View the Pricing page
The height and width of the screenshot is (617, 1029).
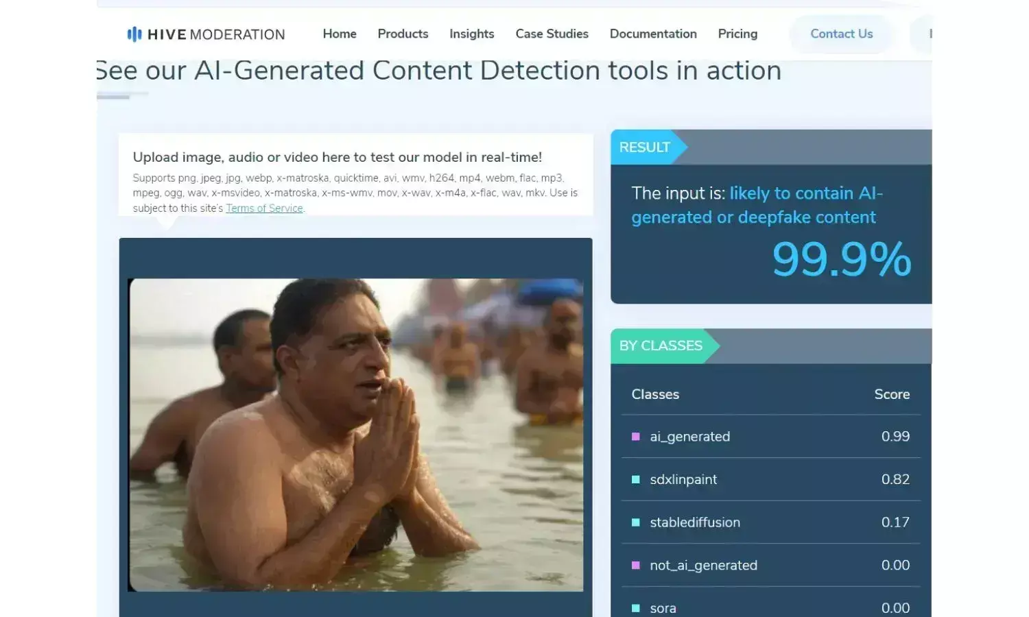(x=737, y=34)
